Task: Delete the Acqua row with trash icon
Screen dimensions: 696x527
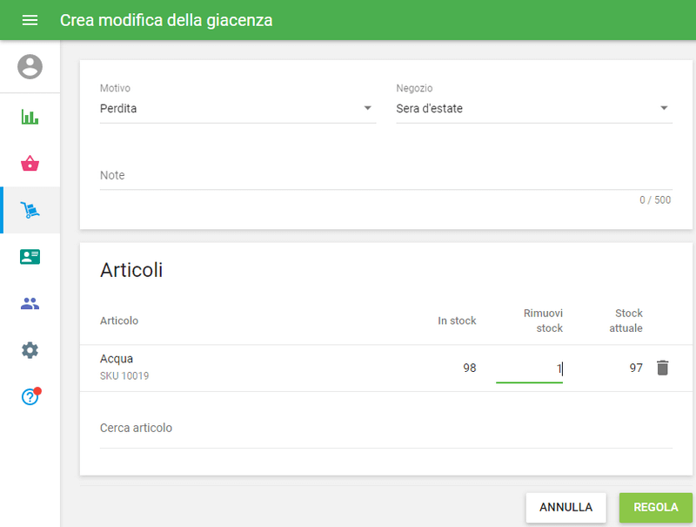Action: coord(663,368)
